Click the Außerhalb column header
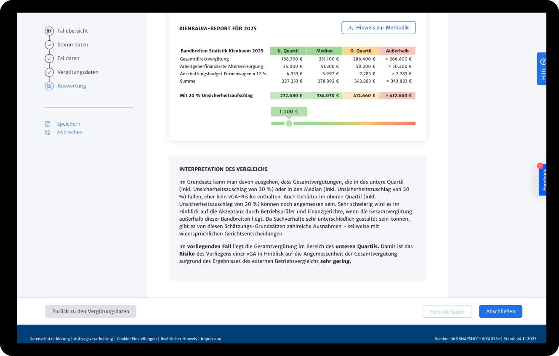The width and height of the screenshot is (559, 356). [397, 51]
